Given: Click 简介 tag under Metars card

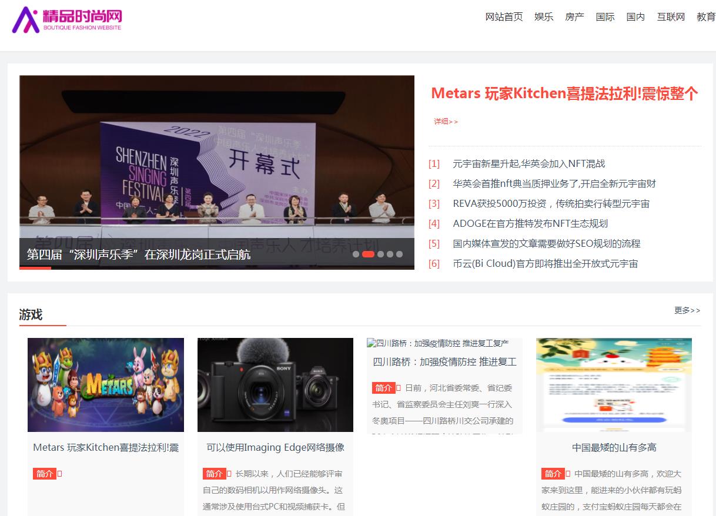Looking at the screenshot, I should (x=45, y=474).
